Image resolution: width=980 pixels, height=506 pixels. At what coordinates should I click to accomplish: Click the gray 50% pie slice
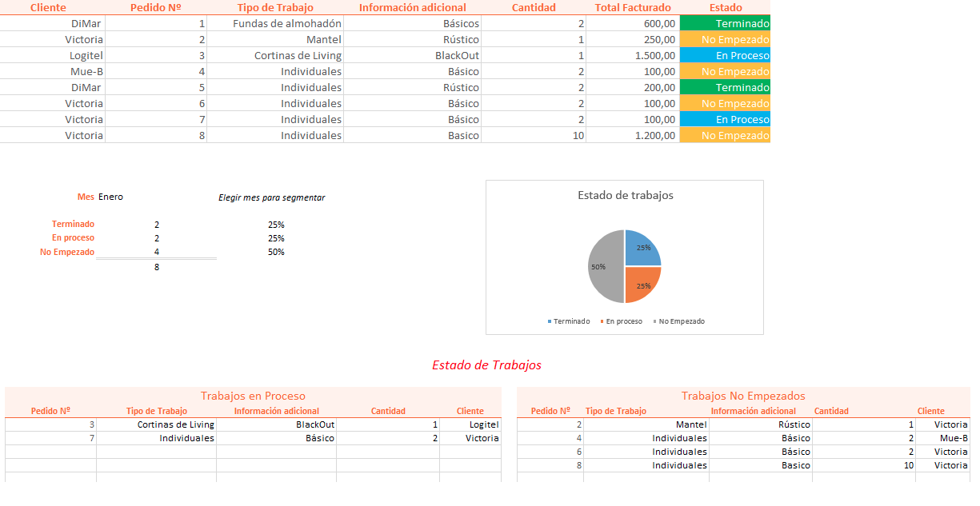click(598, 267)
